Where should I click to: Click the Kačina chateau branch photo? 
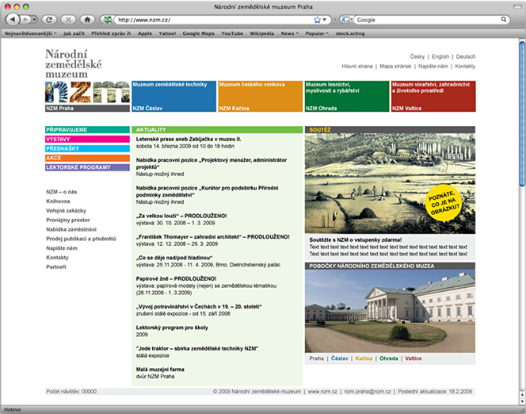(x=390, y=311)
